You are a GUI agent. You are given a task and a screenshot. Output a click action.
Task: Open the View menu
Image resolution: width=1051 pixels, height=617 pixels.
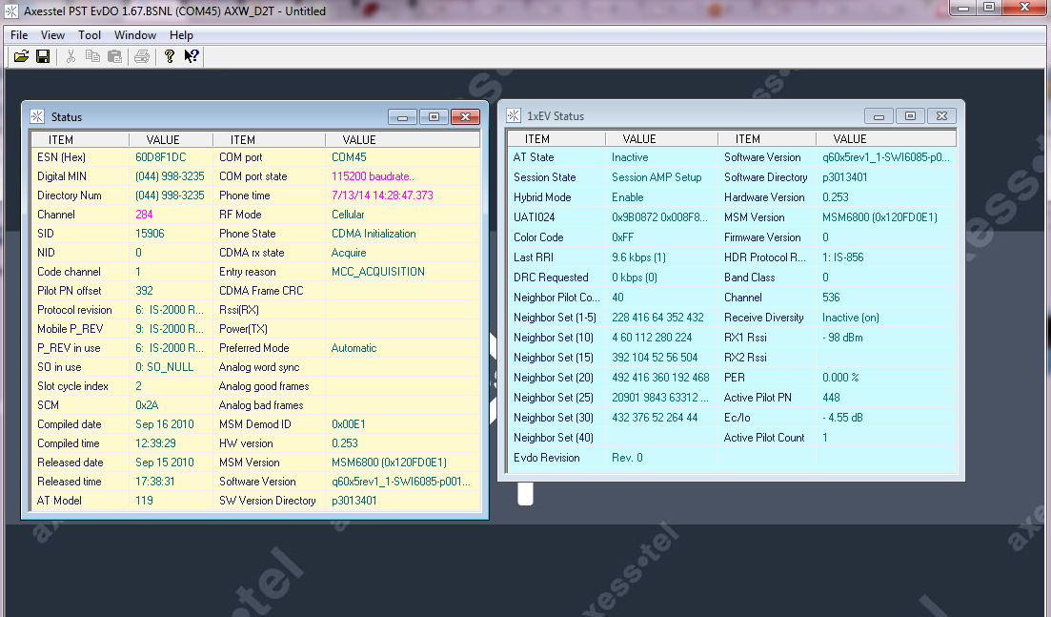pyautogui.click(x=53, y=35)
